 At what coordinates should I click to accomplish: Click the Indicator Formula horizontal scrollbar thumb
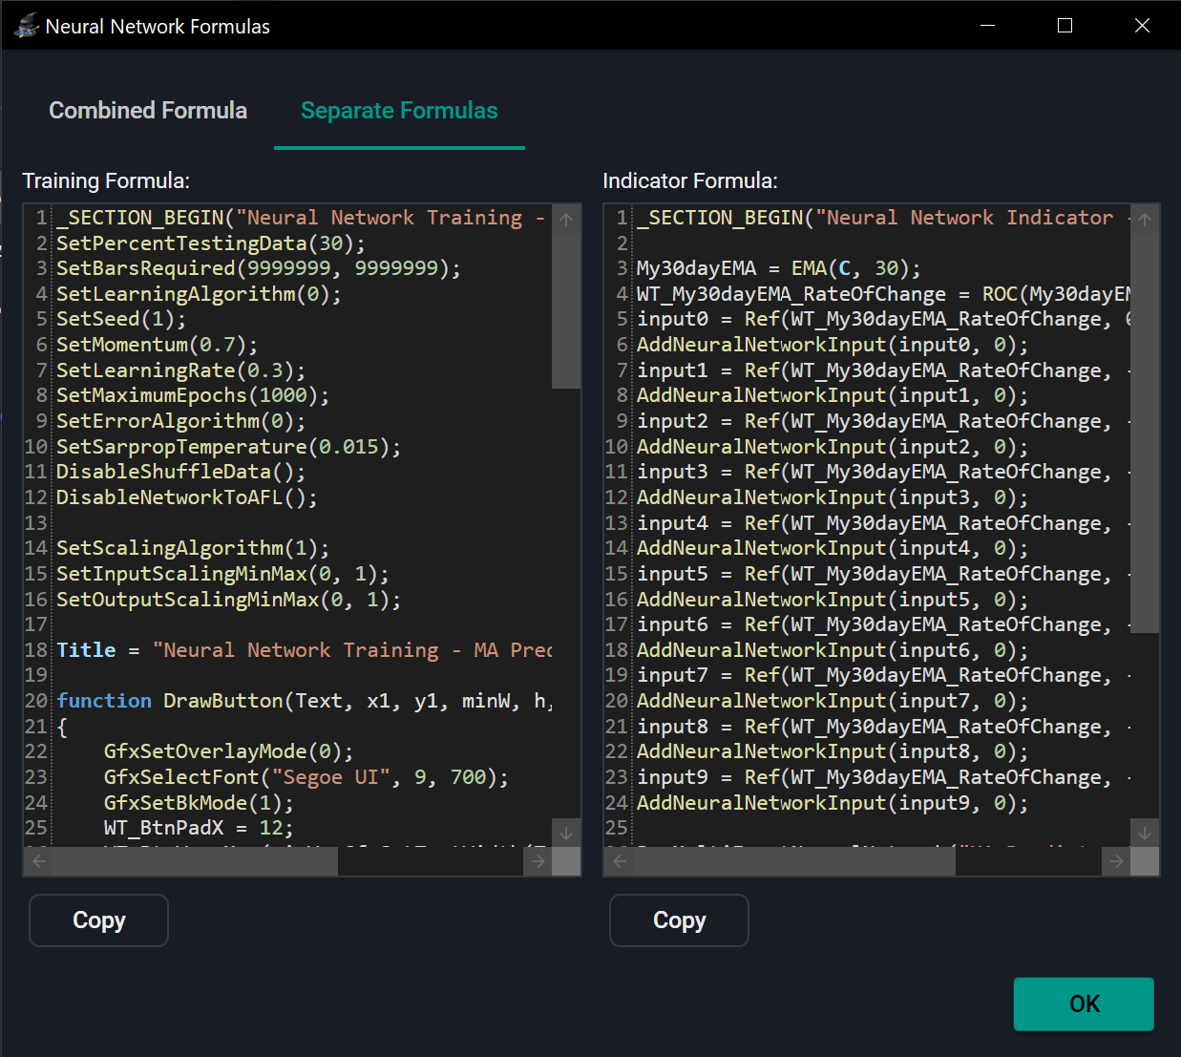[794, 861]
